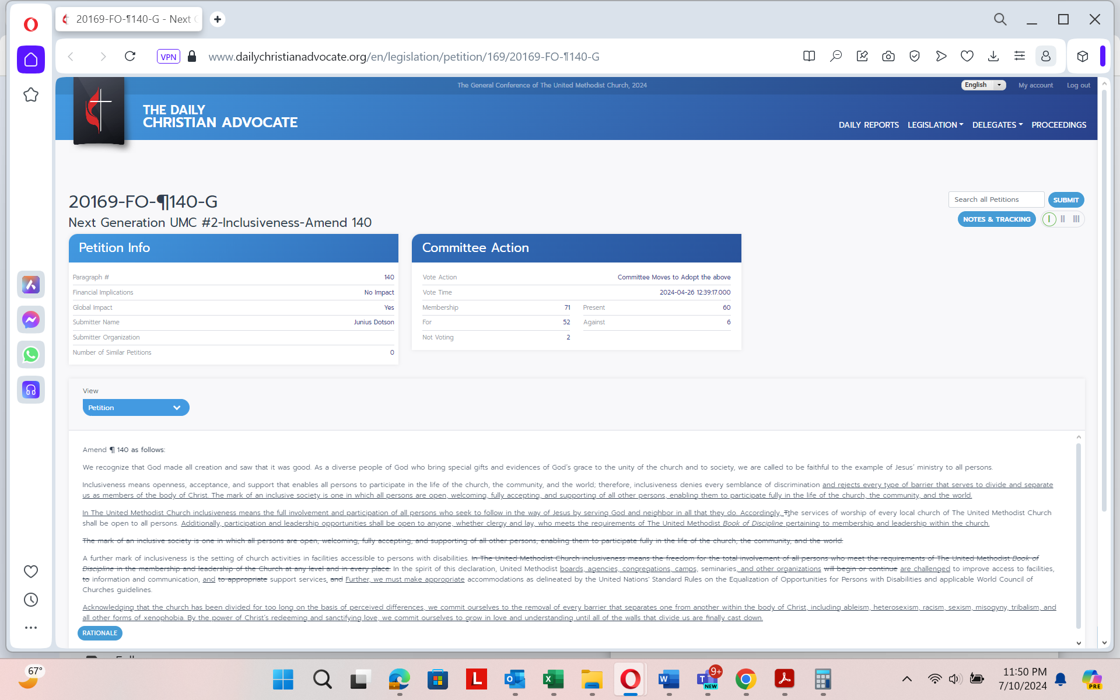The width and height of the screenshot is (1120, 700).
Task: Click the reader mode book icon
Action: [809, 57]
